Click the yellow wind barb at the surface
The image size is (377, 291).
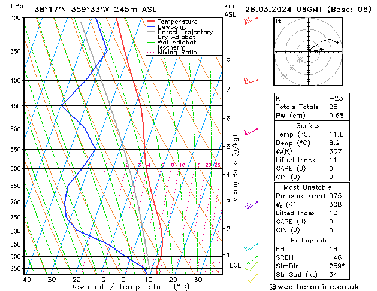tap(253, 278)
